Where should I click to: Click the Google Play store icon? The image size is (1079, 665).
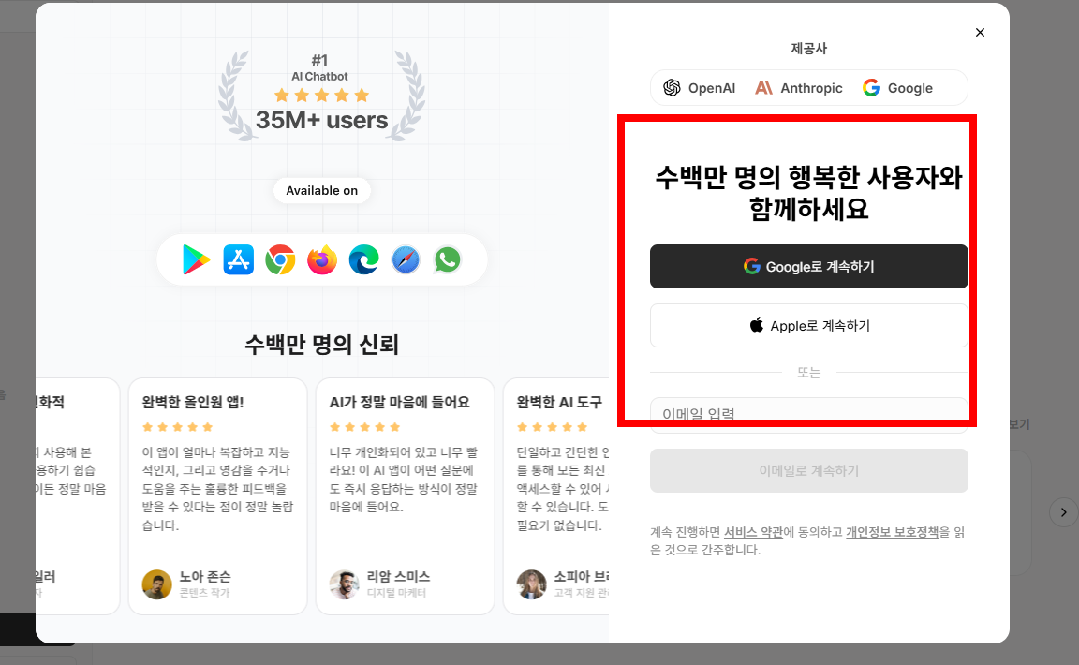click(196, 259)
